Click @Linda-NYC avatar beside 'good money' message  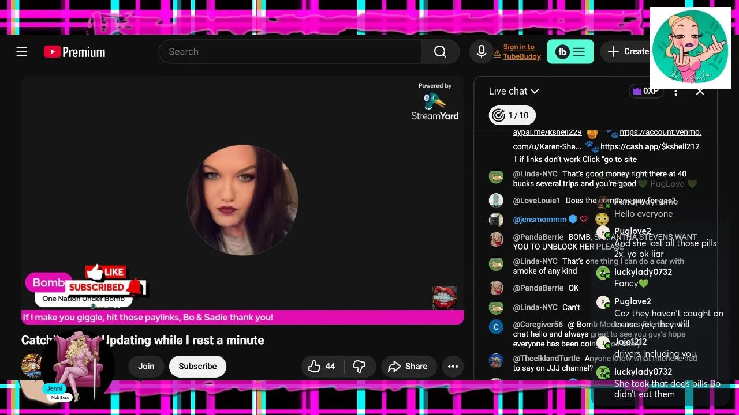coord(496,176)
